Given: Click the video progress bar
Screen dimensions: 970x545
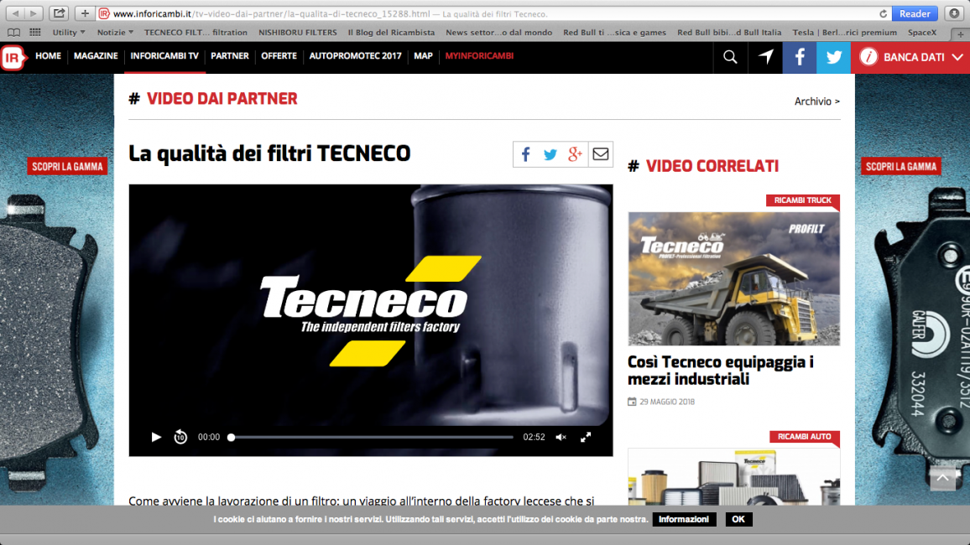Looking at the screenshot, I should click(x=372, y=437).
